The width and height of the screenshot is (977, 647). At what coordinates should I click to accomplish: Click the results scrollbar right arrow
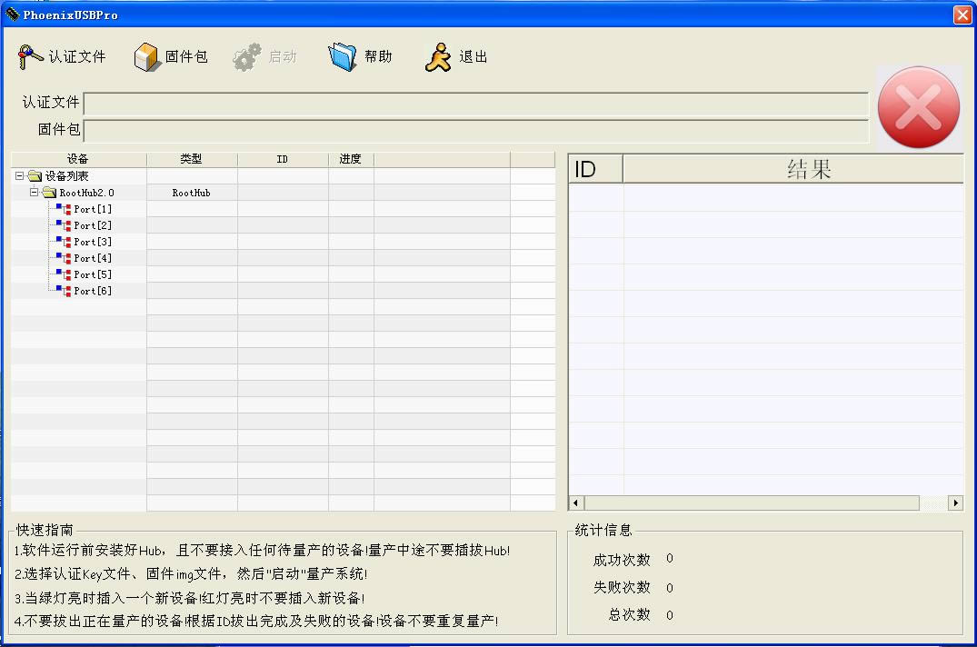click(x=956, y=503)
